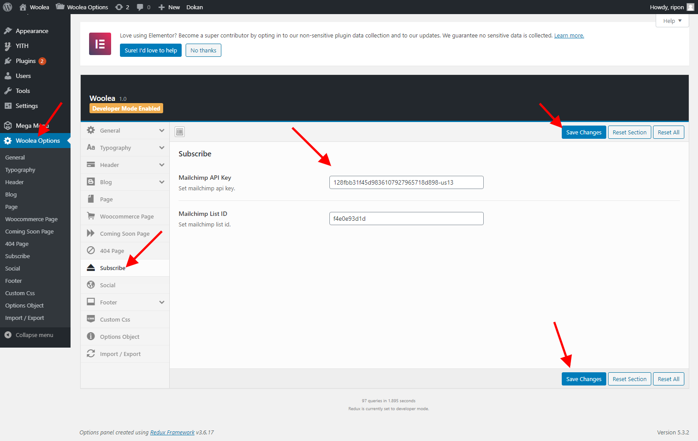Image resolution: width=698 pixels, height=441 pixels.
Task: Click the Import / Export refresh icon
Action: (91, 353)
